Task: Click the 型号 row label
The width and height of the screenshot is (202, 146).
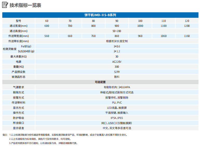Action: pos(18,21)
